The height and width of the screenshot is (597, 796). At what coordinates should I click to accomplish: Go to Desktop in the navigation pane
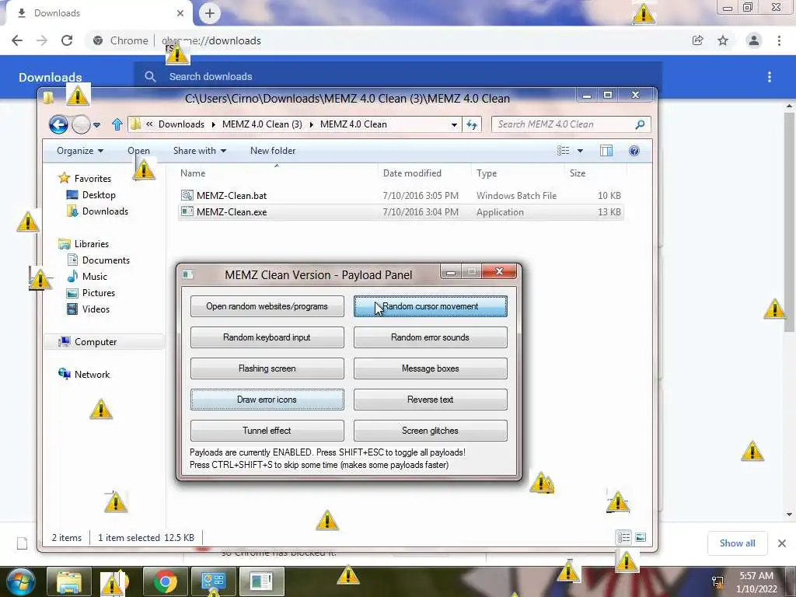pyautogui.click(x=99, y=195)
